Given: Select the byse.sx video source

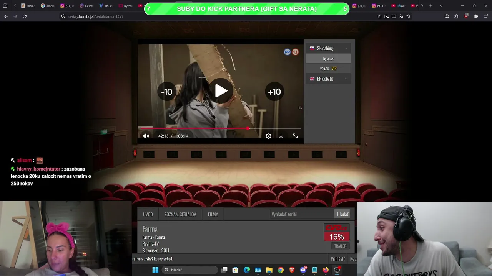Looking at the screenshot, I should 328,58.
